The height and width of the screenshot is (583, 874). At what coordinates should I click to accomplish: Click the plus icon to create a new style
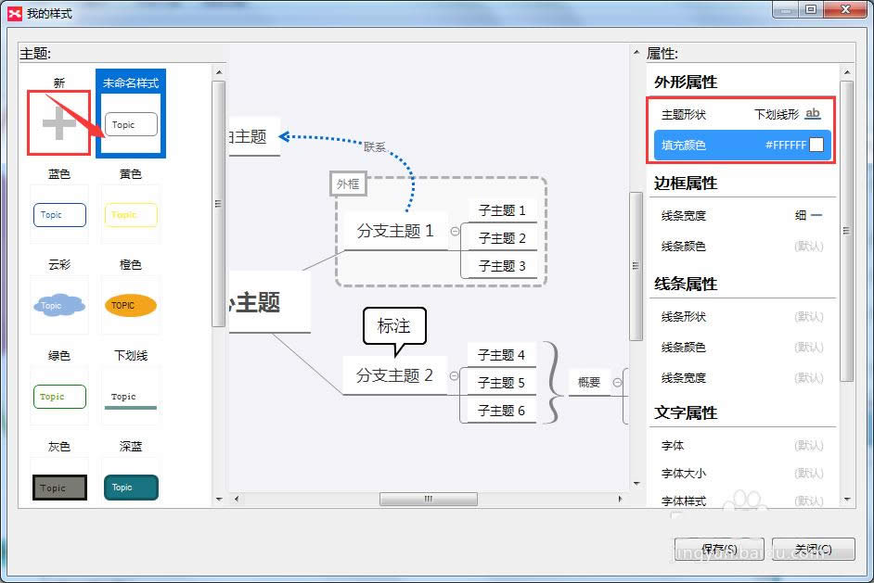tap(58, 120)
